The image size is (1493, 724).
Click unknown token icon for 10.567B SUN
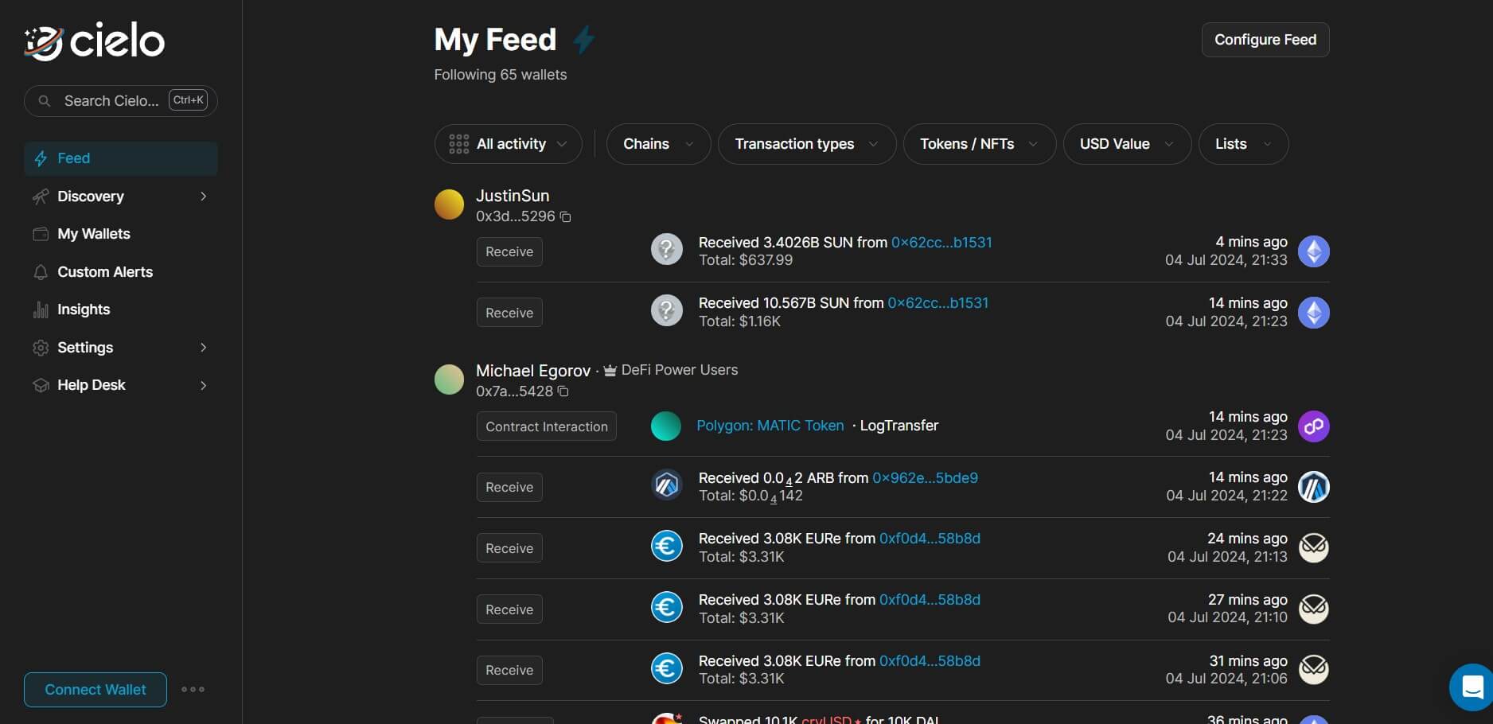coord(667,311)
